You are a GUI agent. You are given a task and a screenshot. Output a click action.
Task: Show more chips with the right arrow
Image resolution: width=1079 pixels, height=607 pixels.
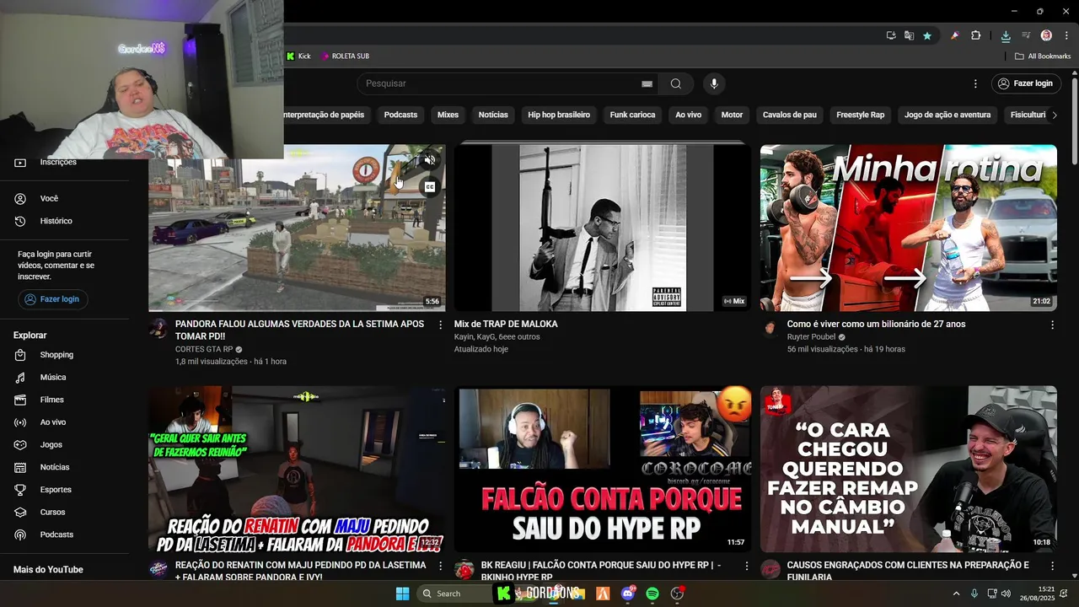(x=1054, y=115)
